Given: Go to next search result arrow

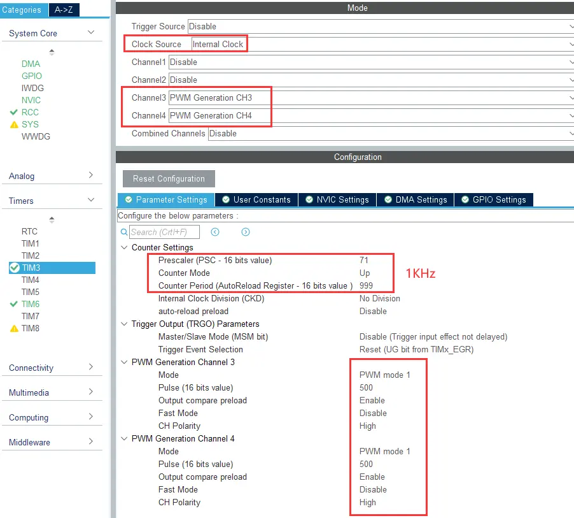Looking at the screenshot, I should click(246, 233).
